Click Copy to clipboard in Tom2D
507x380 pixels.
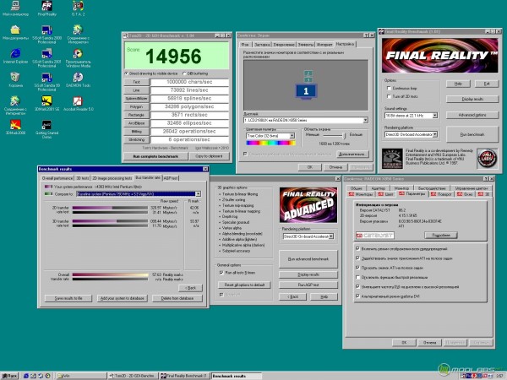pyautogui.click(x=209, y=156)
